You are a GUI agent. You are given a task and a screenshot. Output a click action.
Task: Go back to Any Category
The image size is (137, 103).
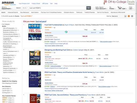(x=6, y=24)
